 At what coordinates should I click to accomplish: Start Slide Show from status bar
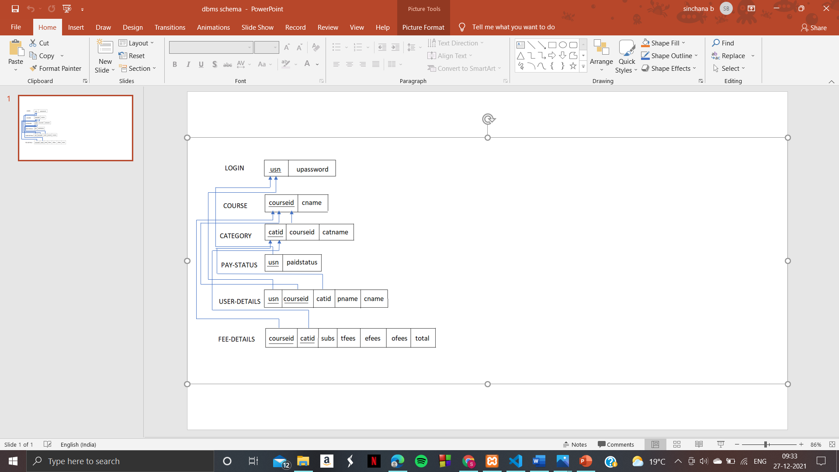click(721, 444)
